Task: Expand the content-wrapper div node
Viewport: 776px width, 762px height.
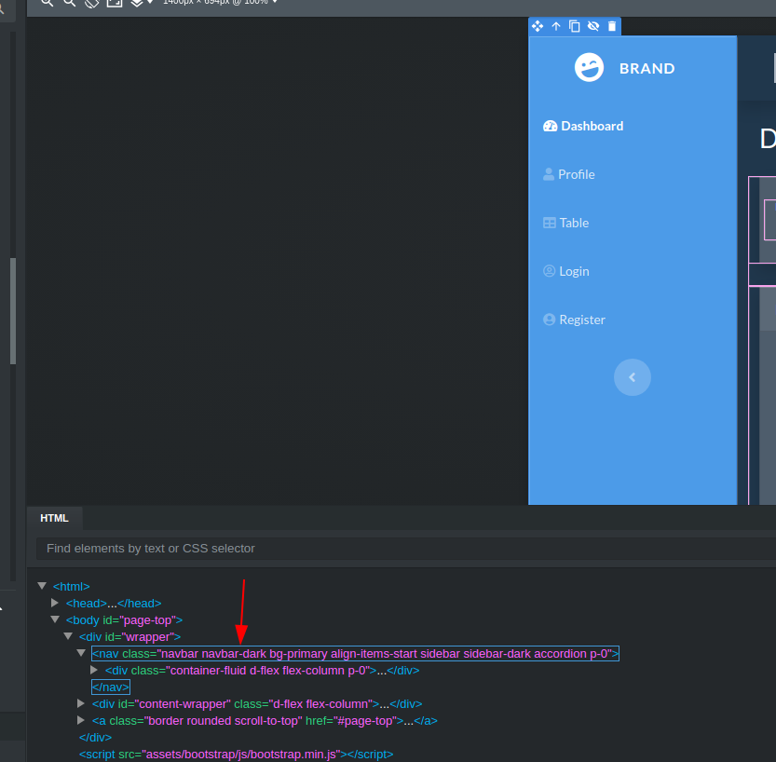Action: click(x=81, y=703)
